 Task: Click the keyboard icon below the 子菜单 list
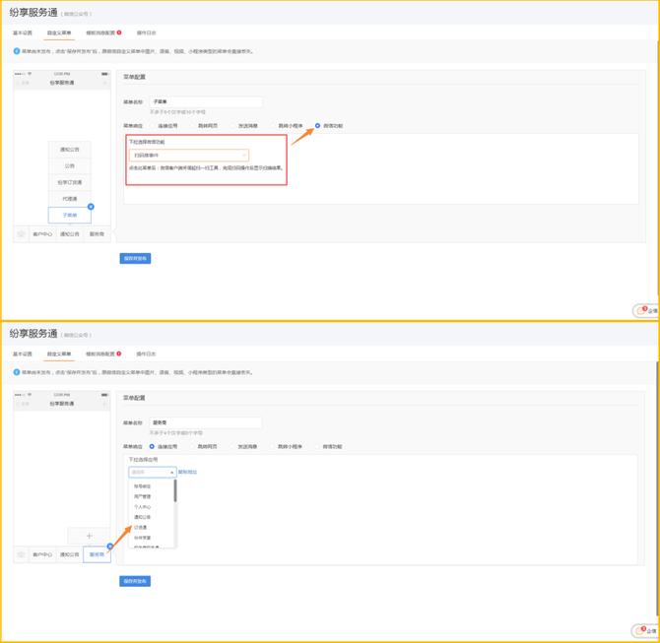click(22, 234)
